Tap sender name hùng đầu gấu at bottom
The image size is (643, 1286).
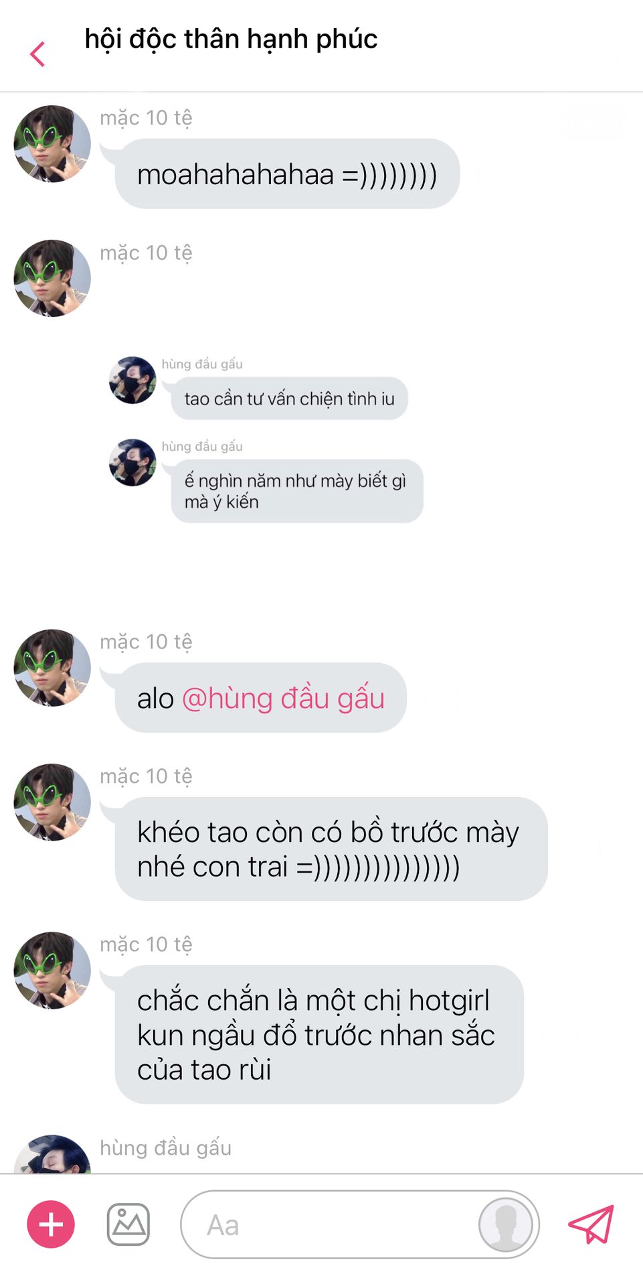point(166,1148)
